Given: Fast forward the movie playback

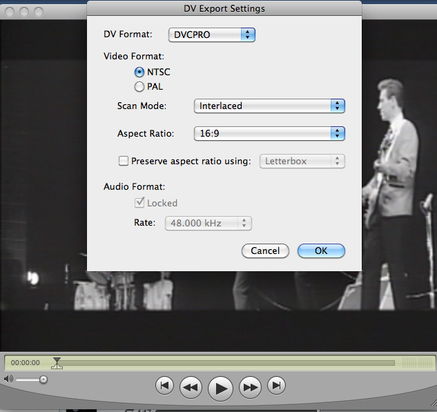Looking at the screenshot, I should point(251,387).
